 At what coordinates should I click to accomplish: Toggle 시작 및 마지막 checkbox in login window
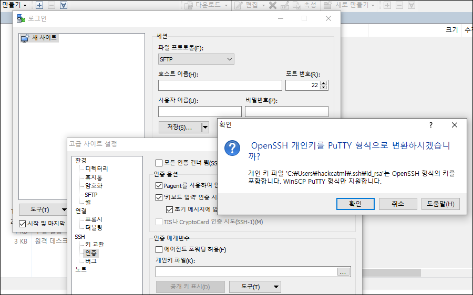[x=22, y=224]
